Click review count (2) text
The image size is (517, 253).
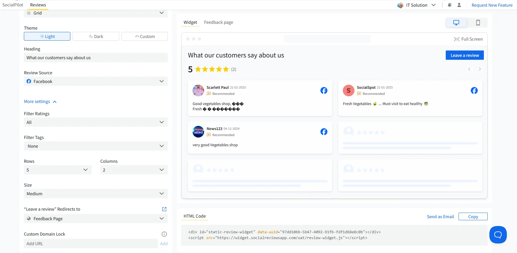point(234,69)
